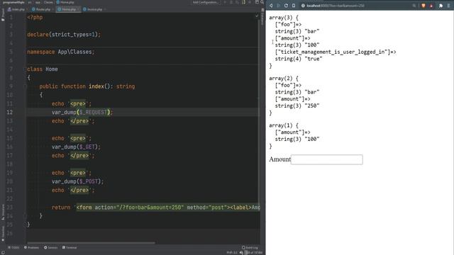Click ticket_management_is_user_logged_in key in output
The image size is (454, 255).
[x=333, y=52]
